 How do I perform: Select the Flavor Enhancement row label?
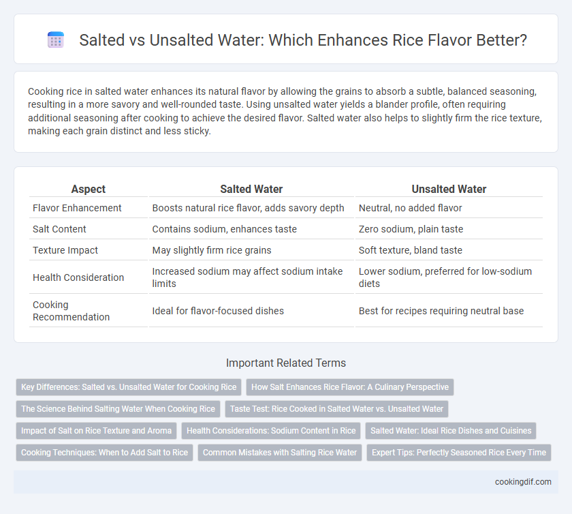[x=77, y=208]
